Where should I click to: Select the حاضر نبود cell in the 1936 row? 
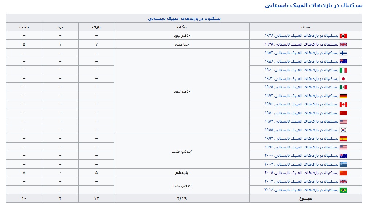(x=182, y=36)
